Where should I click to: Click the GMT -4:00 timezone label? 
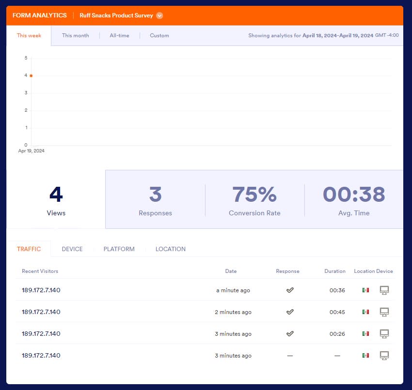tap(387, 35)
